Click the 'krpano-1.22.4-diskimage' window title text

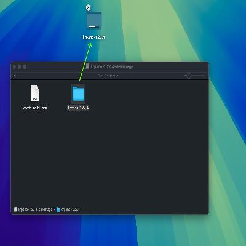(112, 66)
